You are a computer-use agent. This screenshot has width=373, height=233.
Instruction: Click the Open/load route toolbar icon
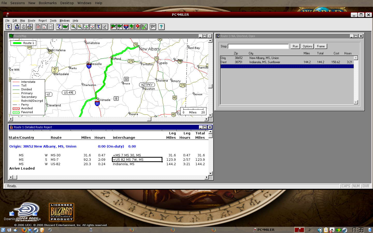pyautogui.click(x=17, y=27)
